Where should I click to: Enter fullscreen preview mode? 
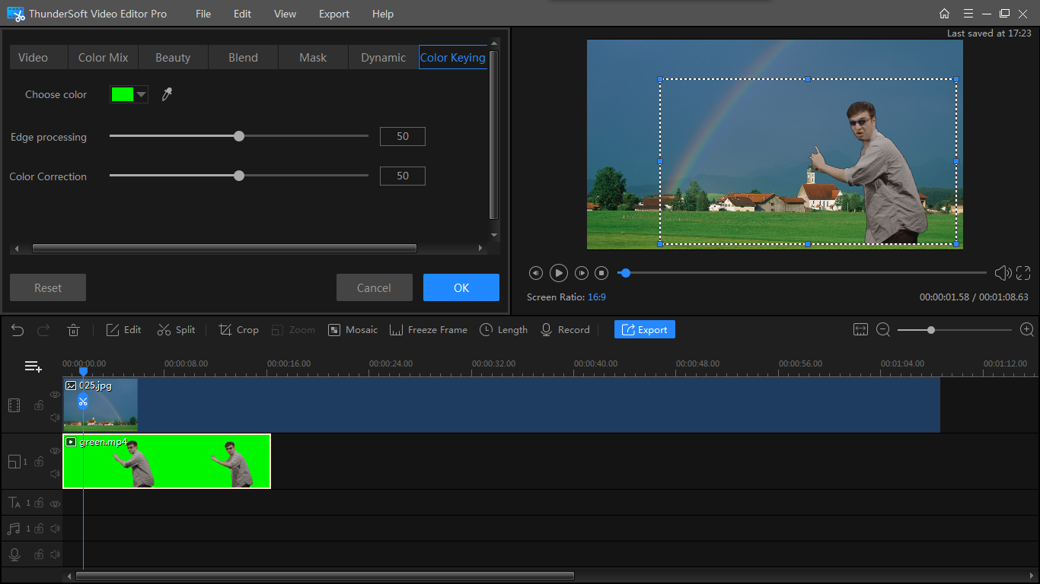click(1023, 273)
